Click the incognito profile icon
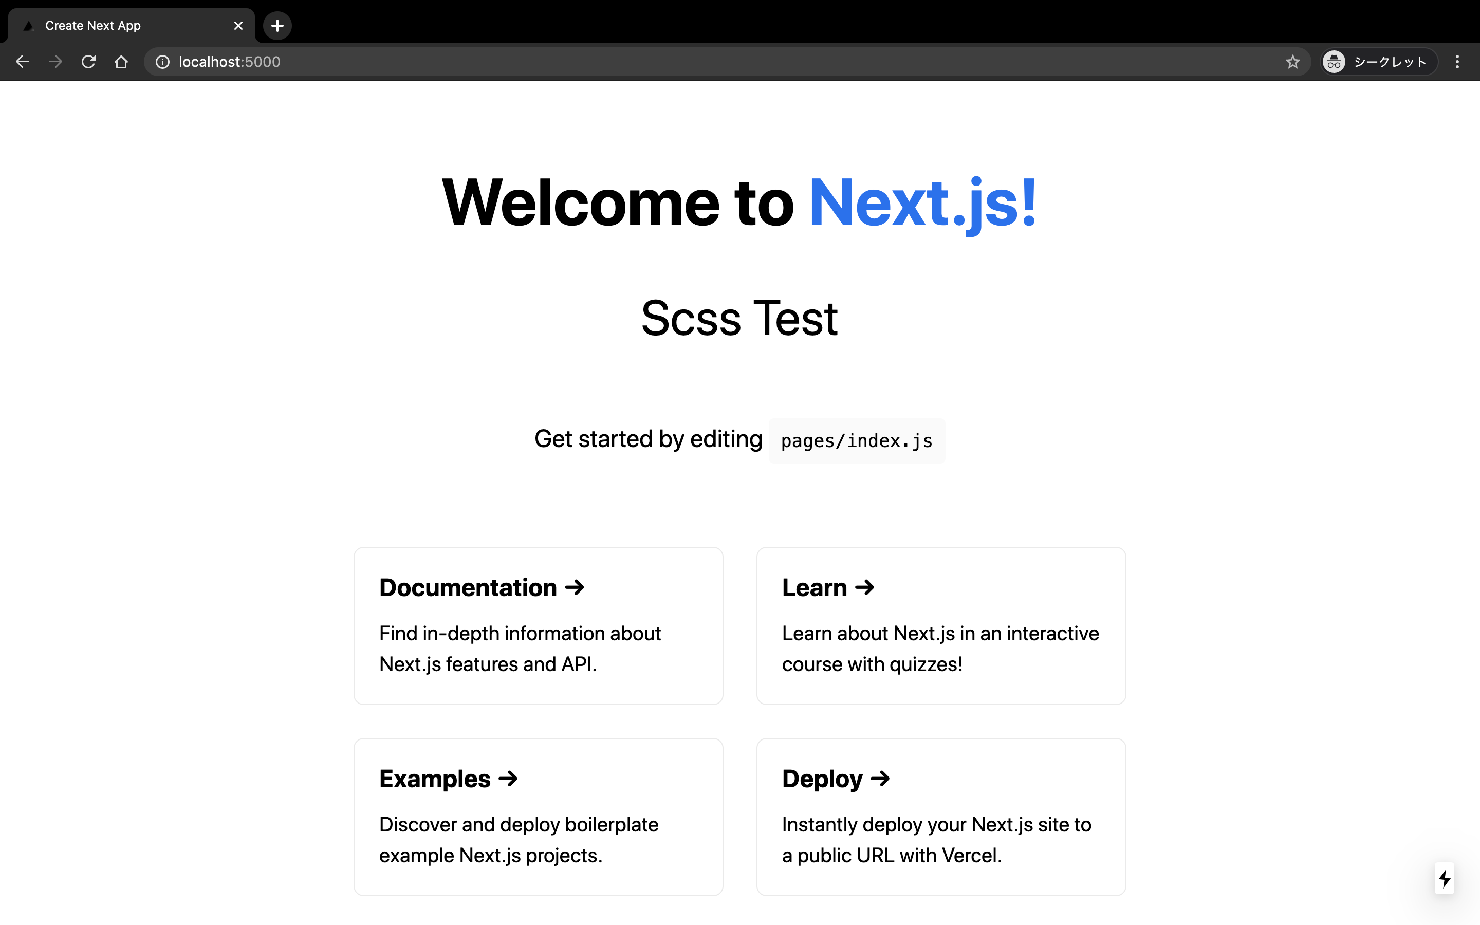This screenshot has width=1480, height=925. (x=1335, y=61)
